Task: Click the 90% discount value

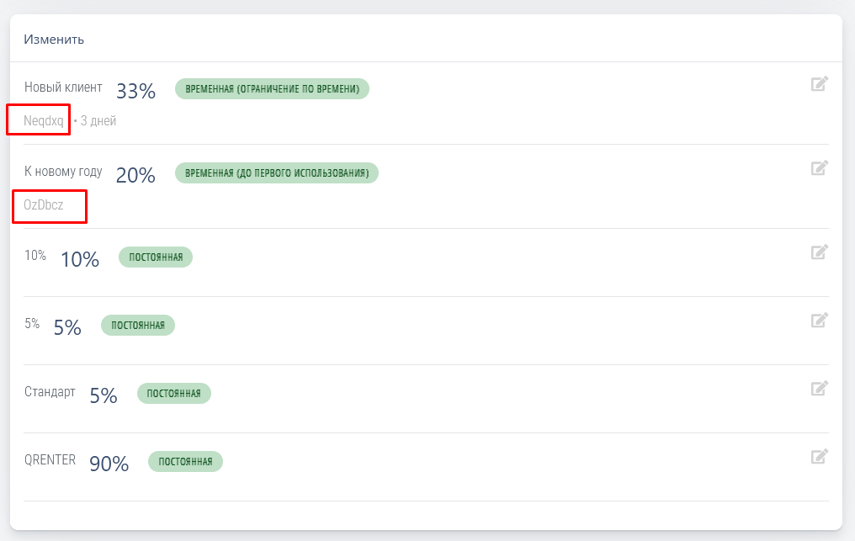Action: click(x=109, y=464)
